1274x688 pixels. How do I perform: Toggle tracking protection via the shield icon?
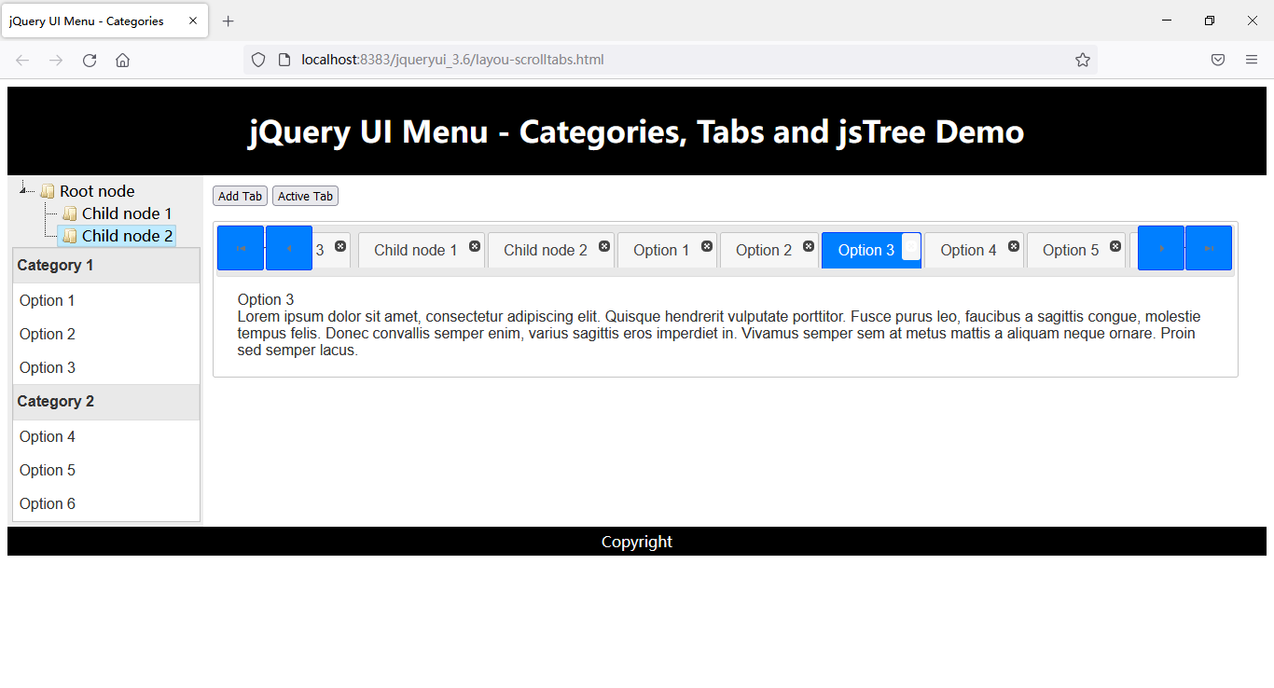pyautogui.click(x=257, y=59)
